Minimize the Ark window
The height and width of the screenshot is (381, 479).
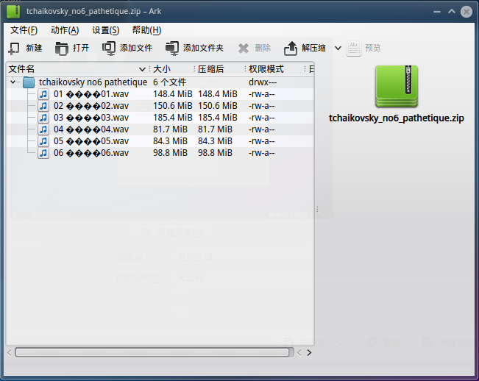(437, 12)
